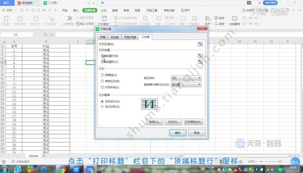Open the 数据 ribbon tab
303x173 pixels.
pos(115,10)
